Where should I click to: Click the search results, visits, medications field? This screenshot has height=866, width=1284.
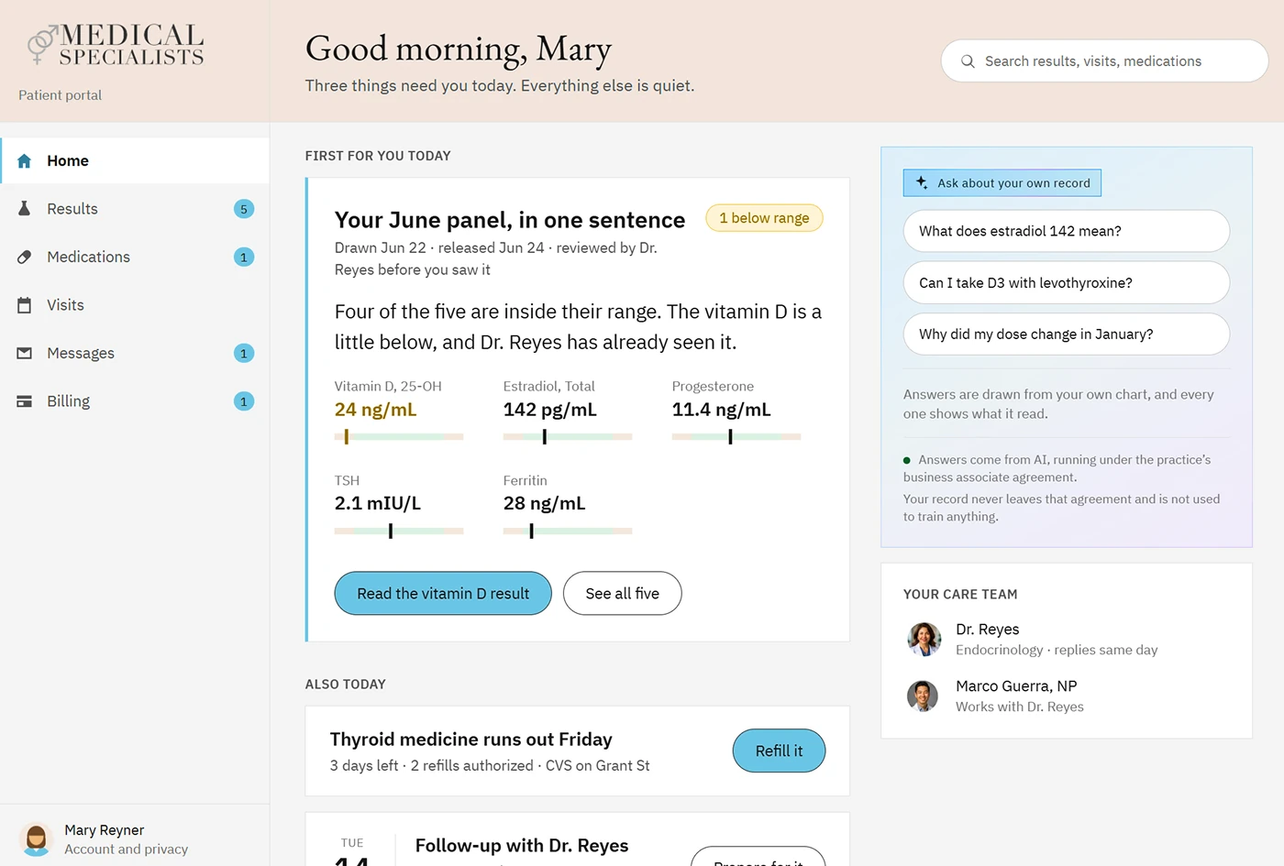pyautogui.click(x=1104, y=61)
